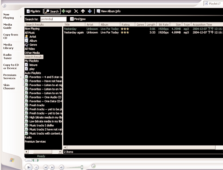Open Favorites One Audio CD playlist
This screenshot has height=170, width=223.
click(x=43, y=97)
